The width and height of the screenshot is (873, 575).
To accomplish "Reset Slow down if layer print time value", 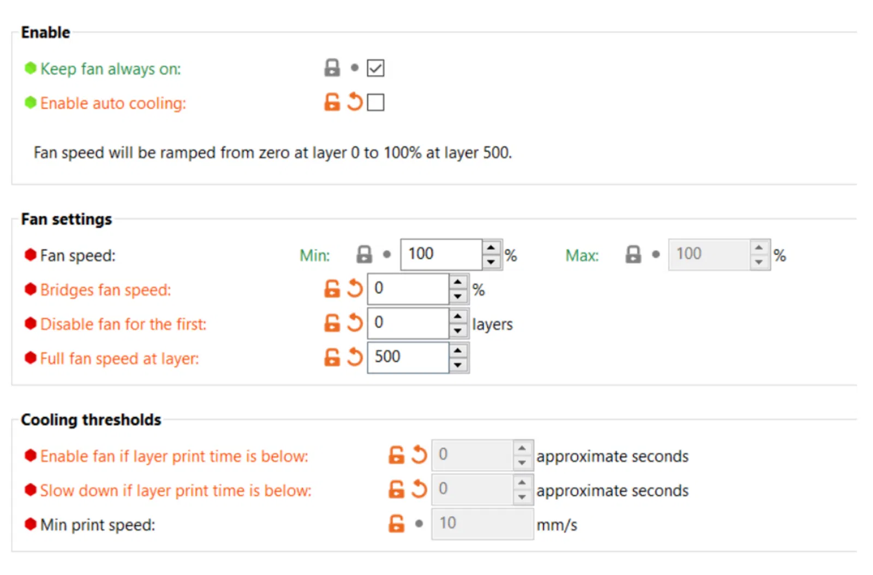I will point(418,489).
